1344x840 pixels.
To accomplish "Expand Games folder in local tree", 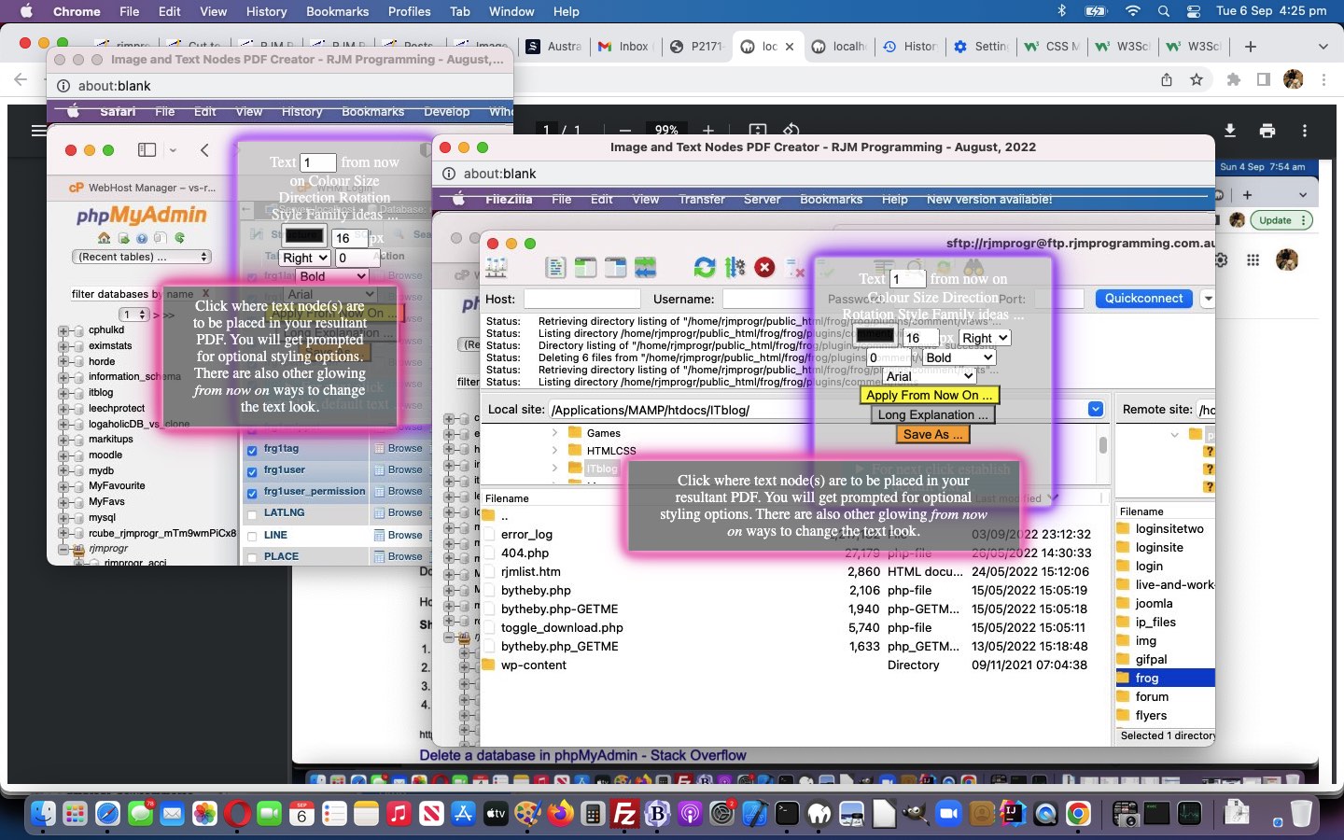I will click(x=554, y=433).
